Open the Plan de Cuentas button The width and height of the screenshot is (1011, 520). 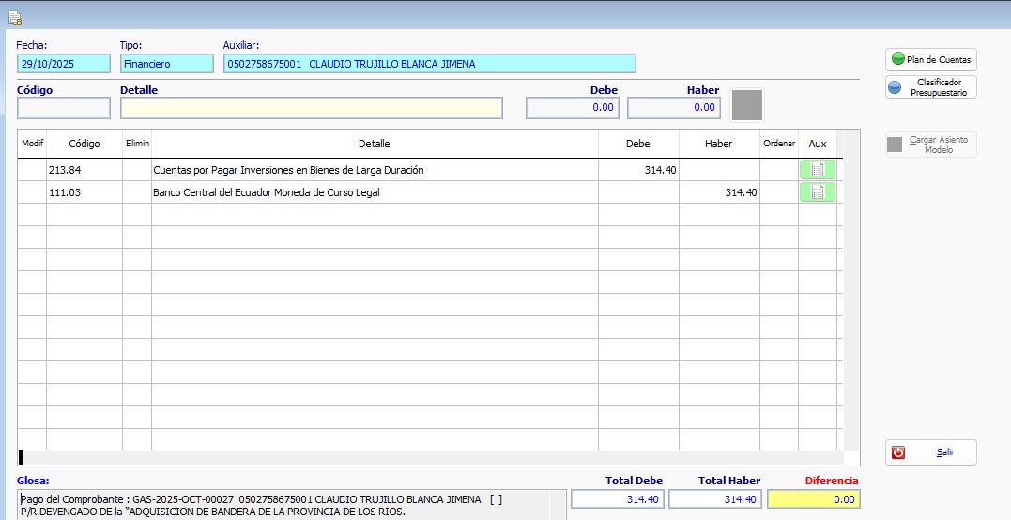click(x=930, y=59)
